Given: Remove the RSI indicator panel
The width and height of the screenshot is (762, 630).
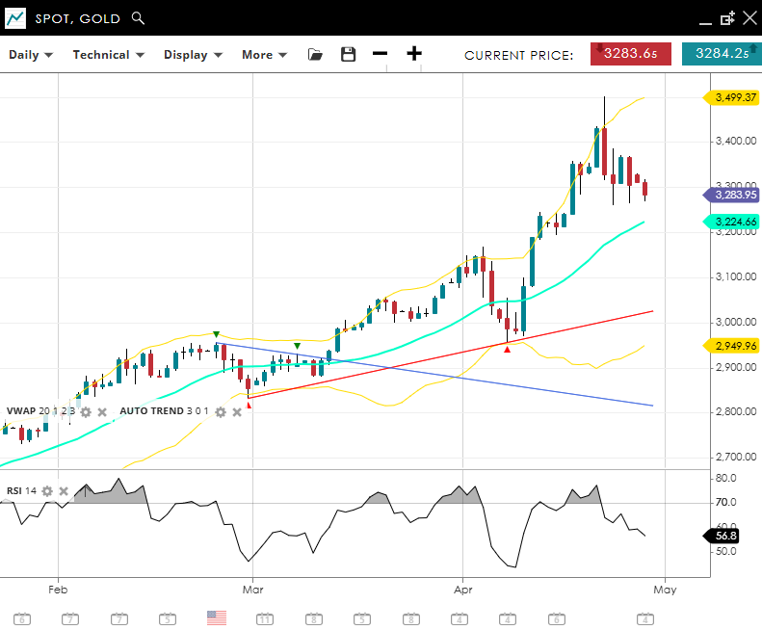Looking at the screenshot, I should (x=64, y=491).
